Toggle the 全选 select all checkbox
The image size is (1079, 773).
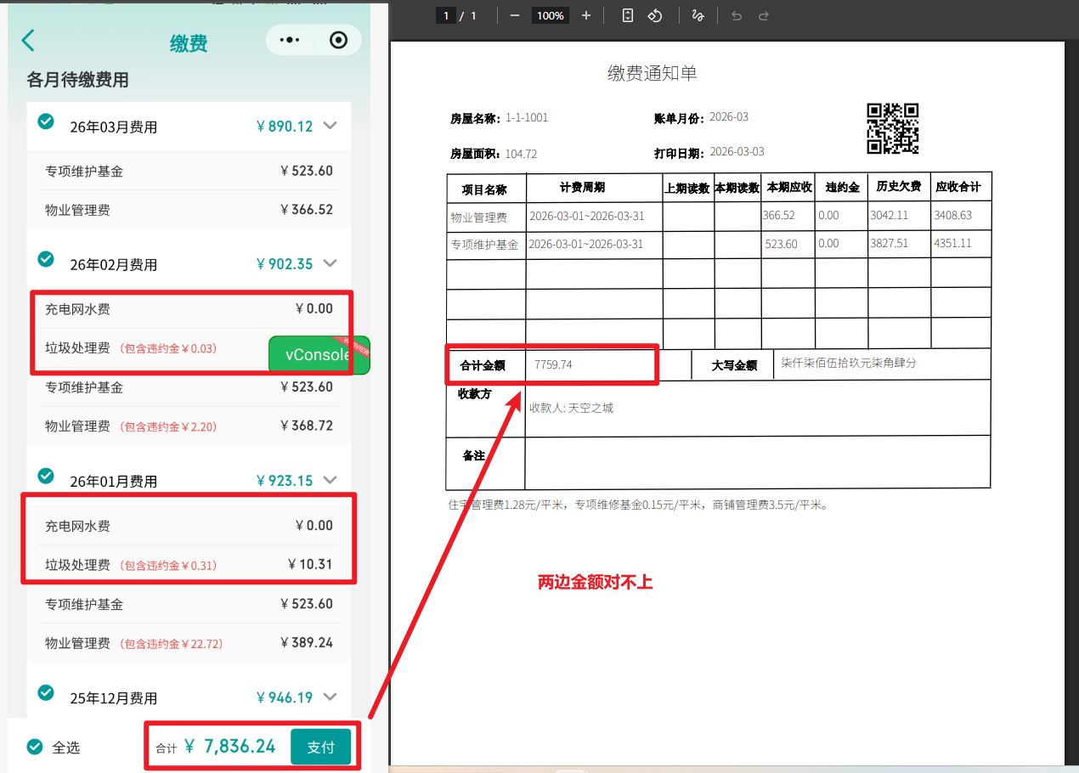pyautogui.click(x=35, y=747)
